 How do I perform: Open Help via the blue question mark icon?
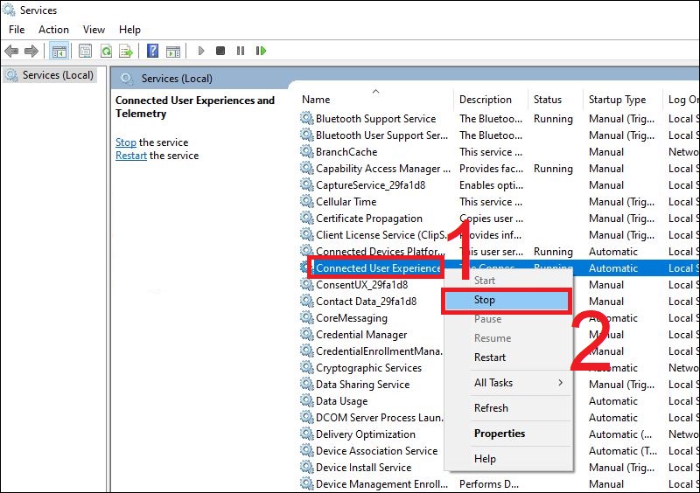point(153,51)
